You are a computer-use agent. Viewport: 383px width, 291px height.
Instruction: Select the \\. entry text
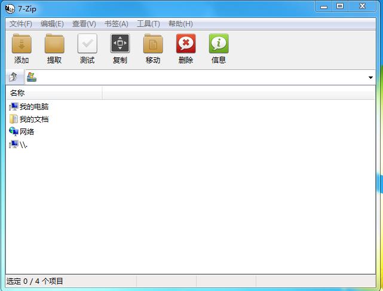23,145
